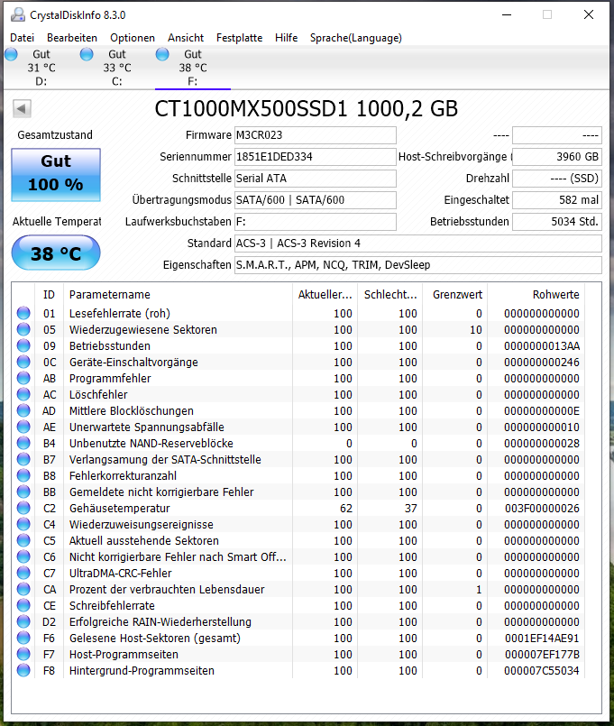
Task: Click status orb of UltraDMA-CRC-Fehler row
Action: 23,574
